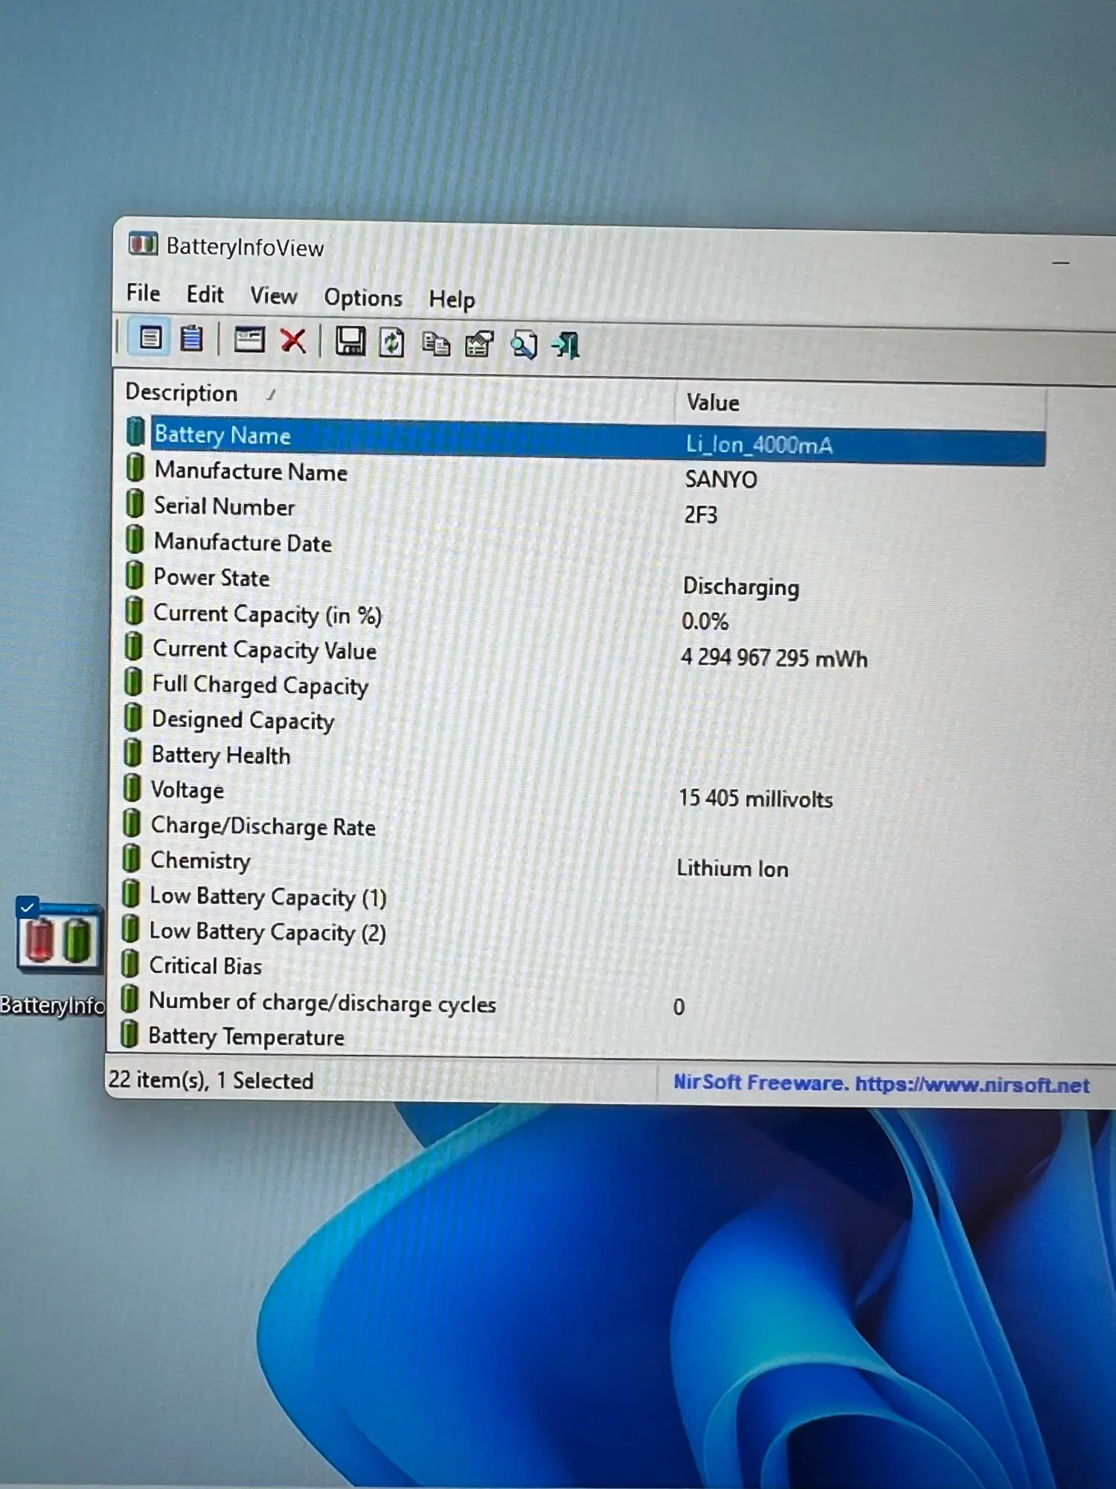
Task: Click the 0 charge cycles value
Action: coord(679,1007)
